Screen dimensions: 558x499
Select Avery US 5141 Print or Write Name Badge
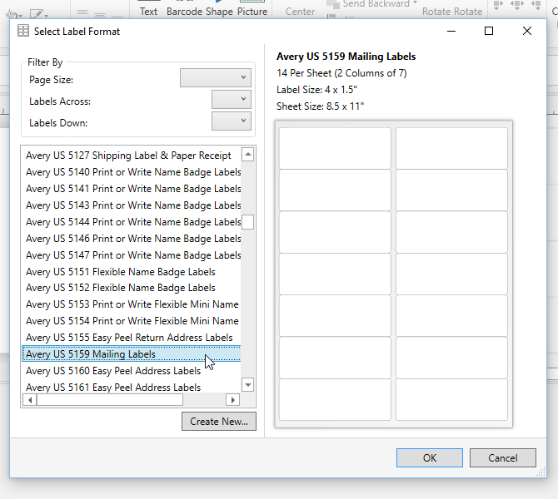132,189
